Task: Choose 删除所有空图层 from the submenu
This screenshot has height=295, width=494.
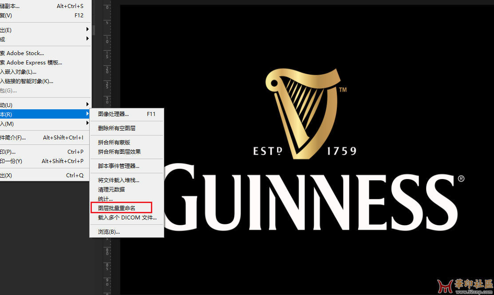Action: 126,128
